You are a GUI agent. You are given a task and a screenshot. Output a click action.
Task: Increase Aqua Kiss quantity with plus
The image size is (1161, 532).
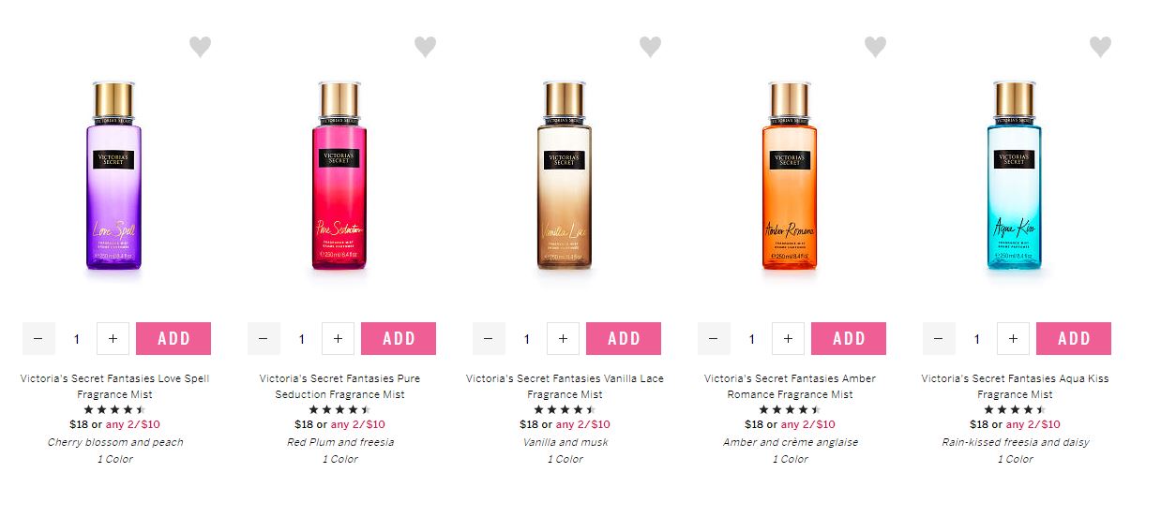click(x=1013, y=338)
